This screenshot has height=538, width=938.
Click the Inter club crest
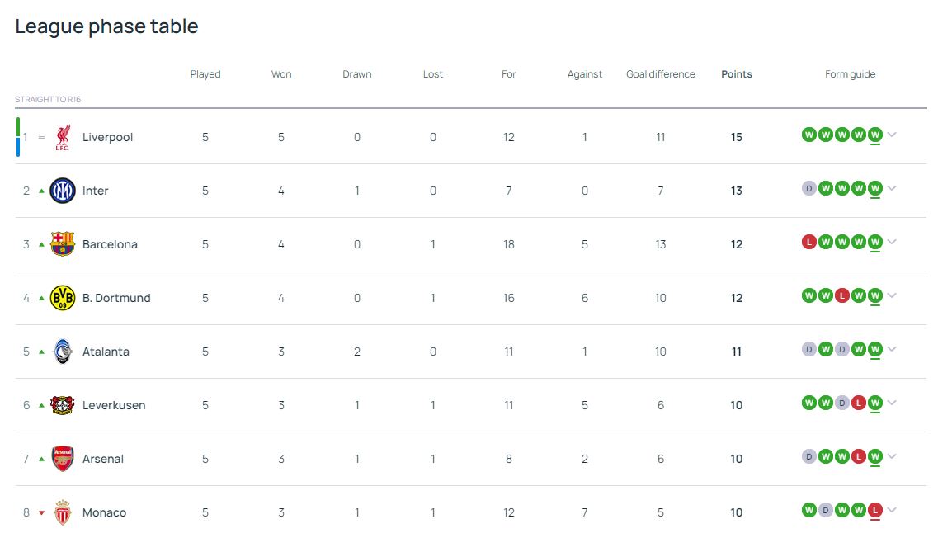click(x=63, y=191)
